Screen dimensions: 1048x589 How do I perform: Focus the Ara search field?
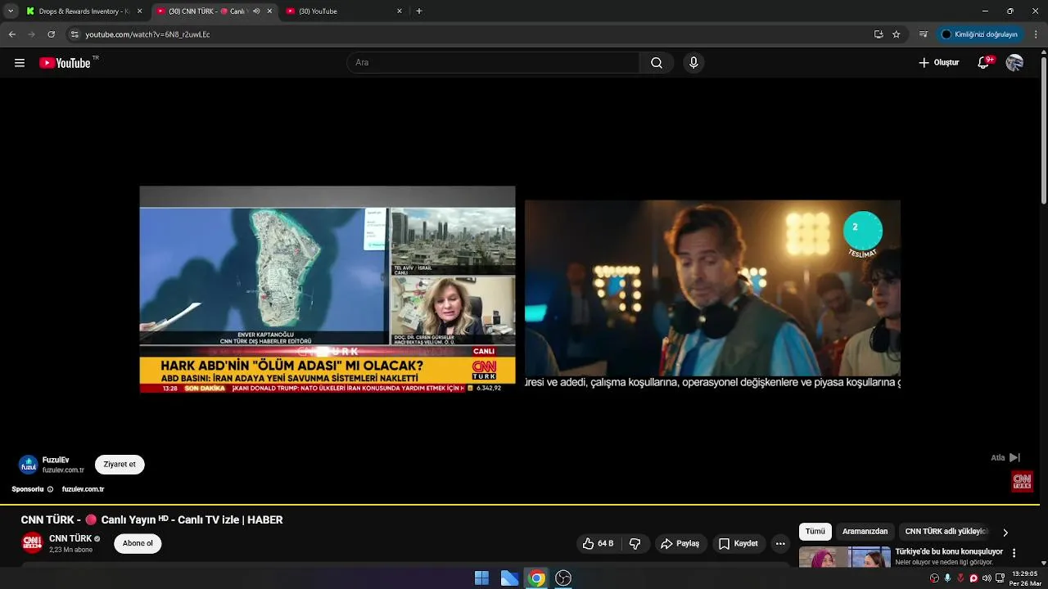coord(493,63)
